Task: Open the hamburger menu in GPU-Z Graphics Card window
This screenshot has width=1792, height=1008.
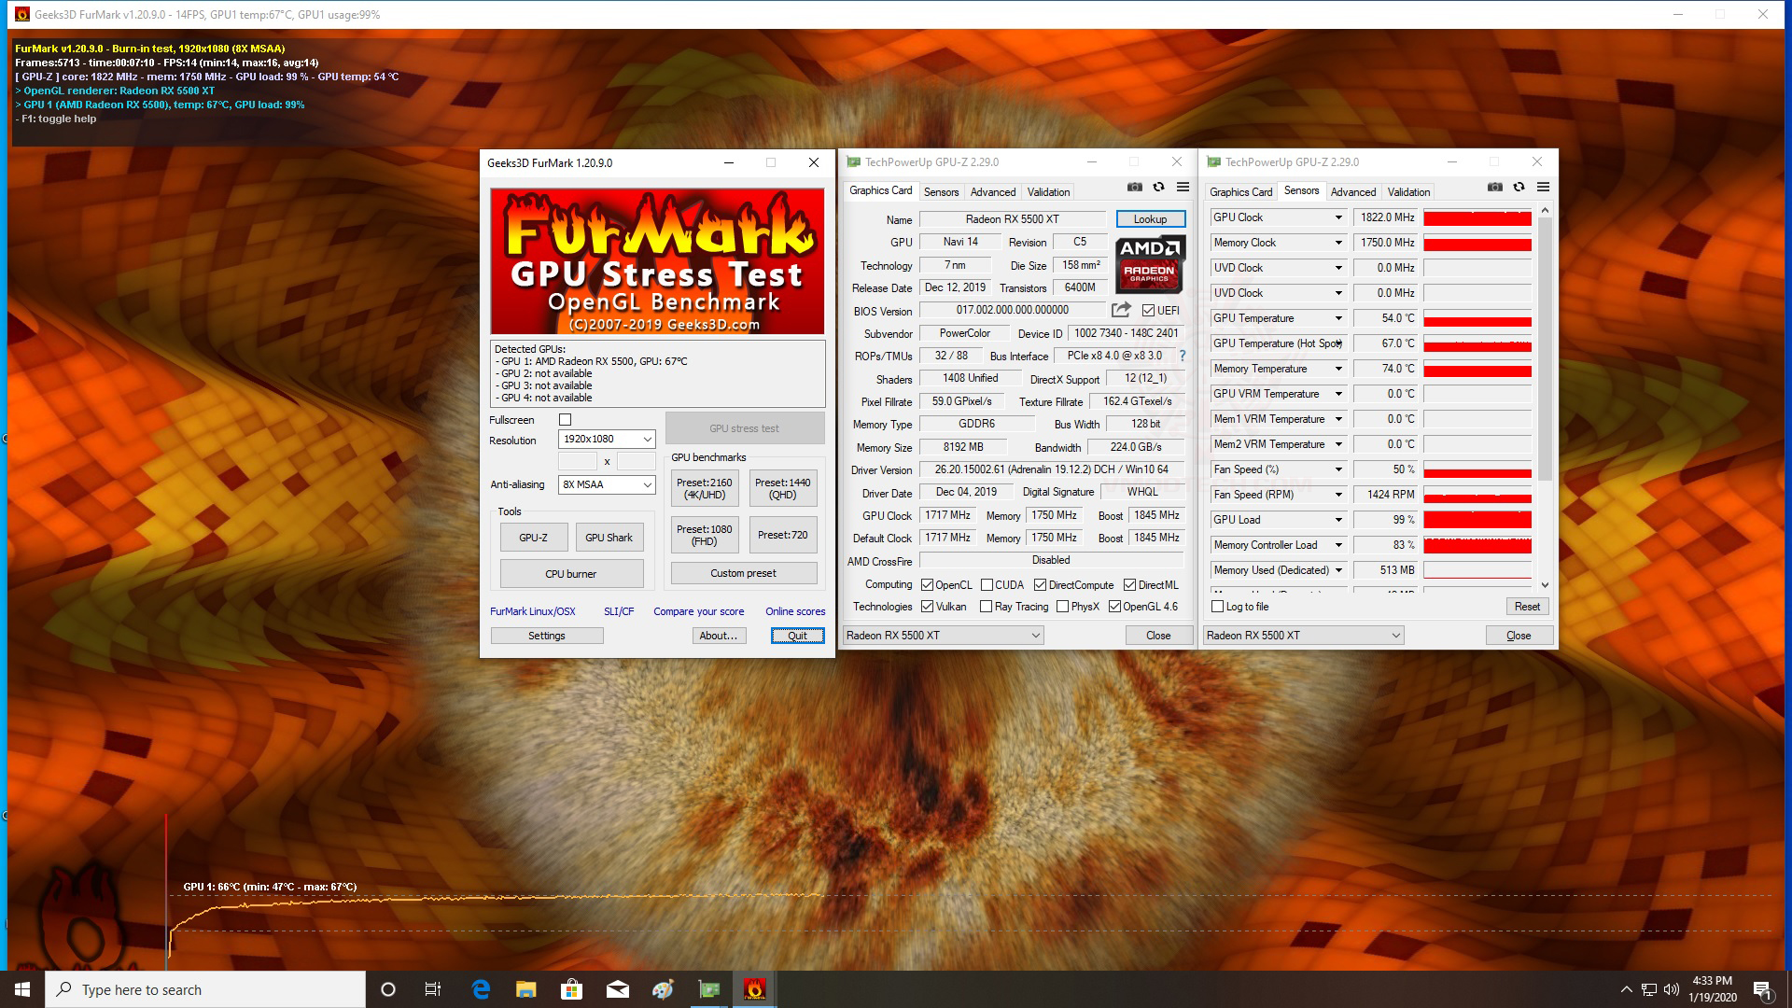Action: tap(1183, 188)
